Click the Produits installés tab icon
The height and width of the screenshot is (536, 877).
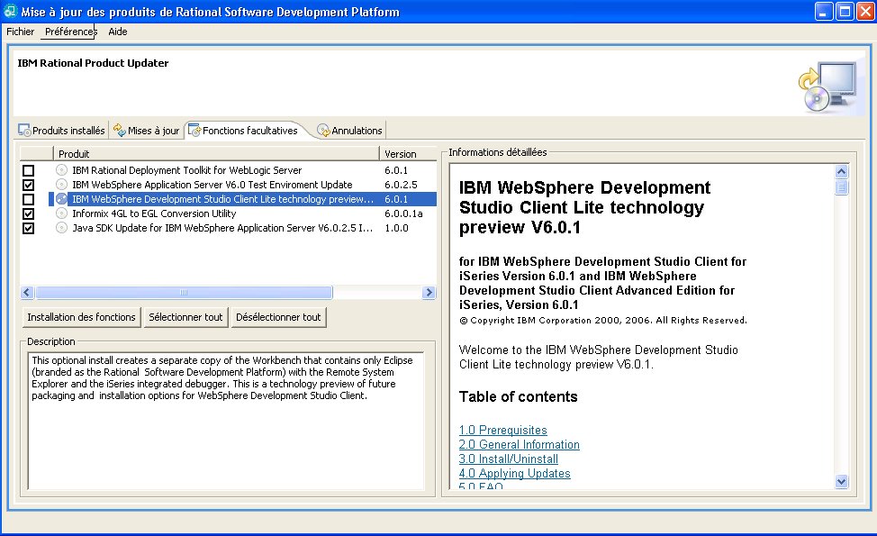[x=24, y=131]
